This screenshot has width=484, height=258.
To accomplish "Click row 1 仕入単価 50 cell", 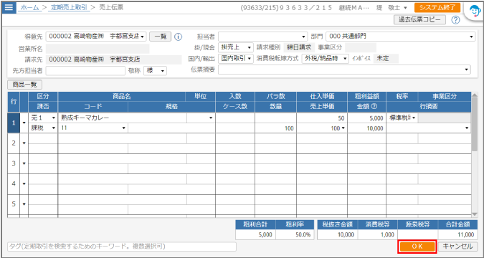I will click(322, 118).
